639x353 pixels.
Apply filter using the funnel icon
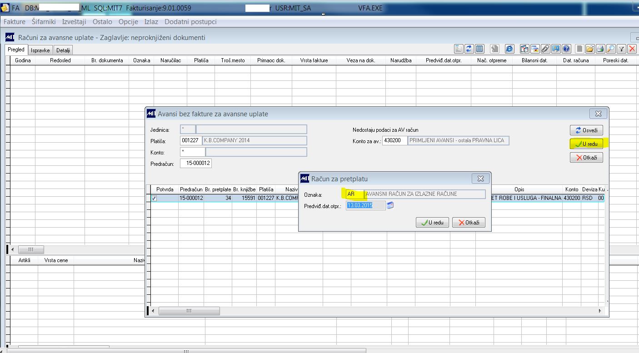tap(621, 49)
